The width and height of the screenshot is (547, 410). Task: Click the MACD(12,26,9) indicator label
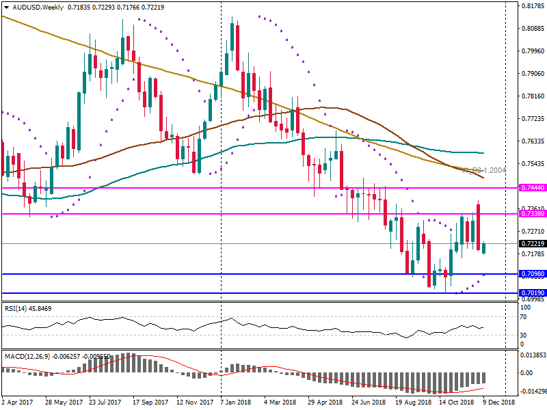tap(27, 357)
